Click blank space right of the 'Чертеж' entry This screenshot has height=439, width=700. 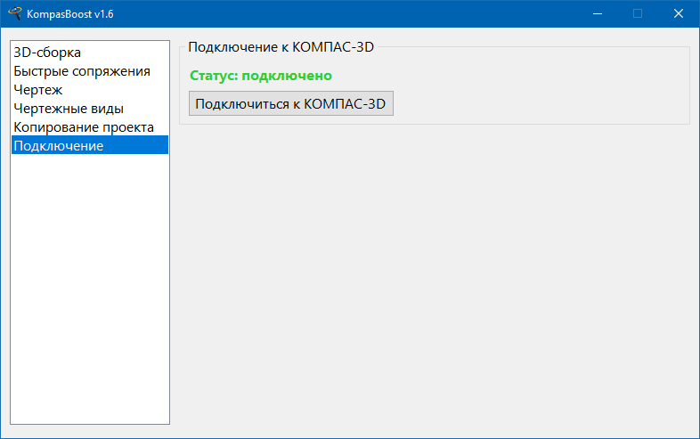pyautogui.click(x=116, y=90)
